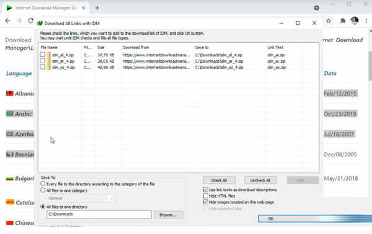Click the idm_al.zip link text cell
This screenshot has height=234, width=372.
[x=276, y=55]
